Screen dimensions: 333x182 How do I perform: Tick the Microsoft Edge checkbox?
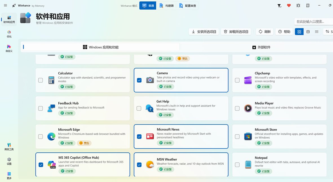tap(40, 137)
